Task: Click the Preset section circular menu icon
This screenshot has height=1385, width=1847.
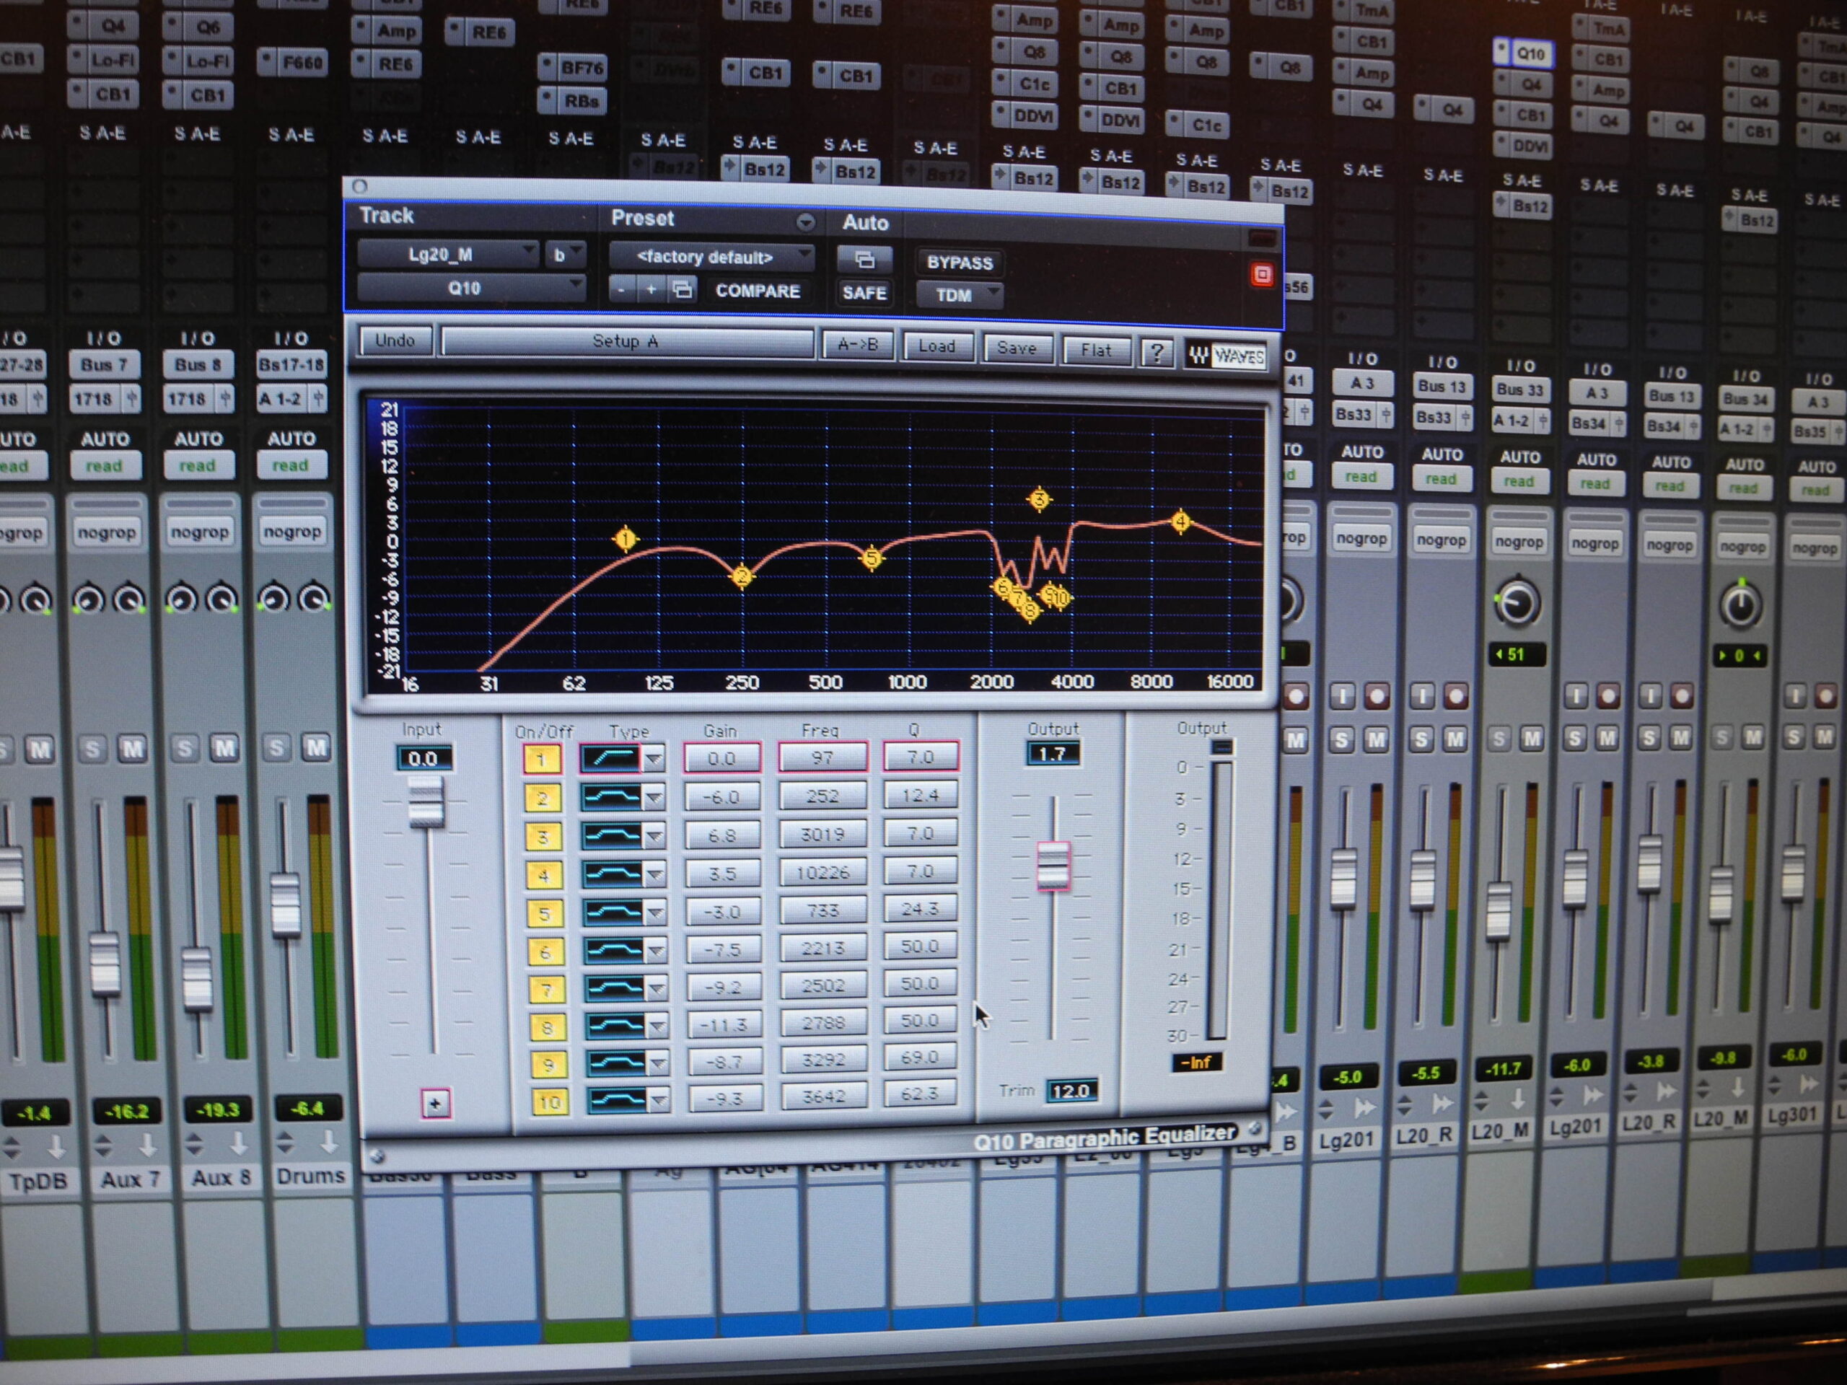Action: coord(805,222)
